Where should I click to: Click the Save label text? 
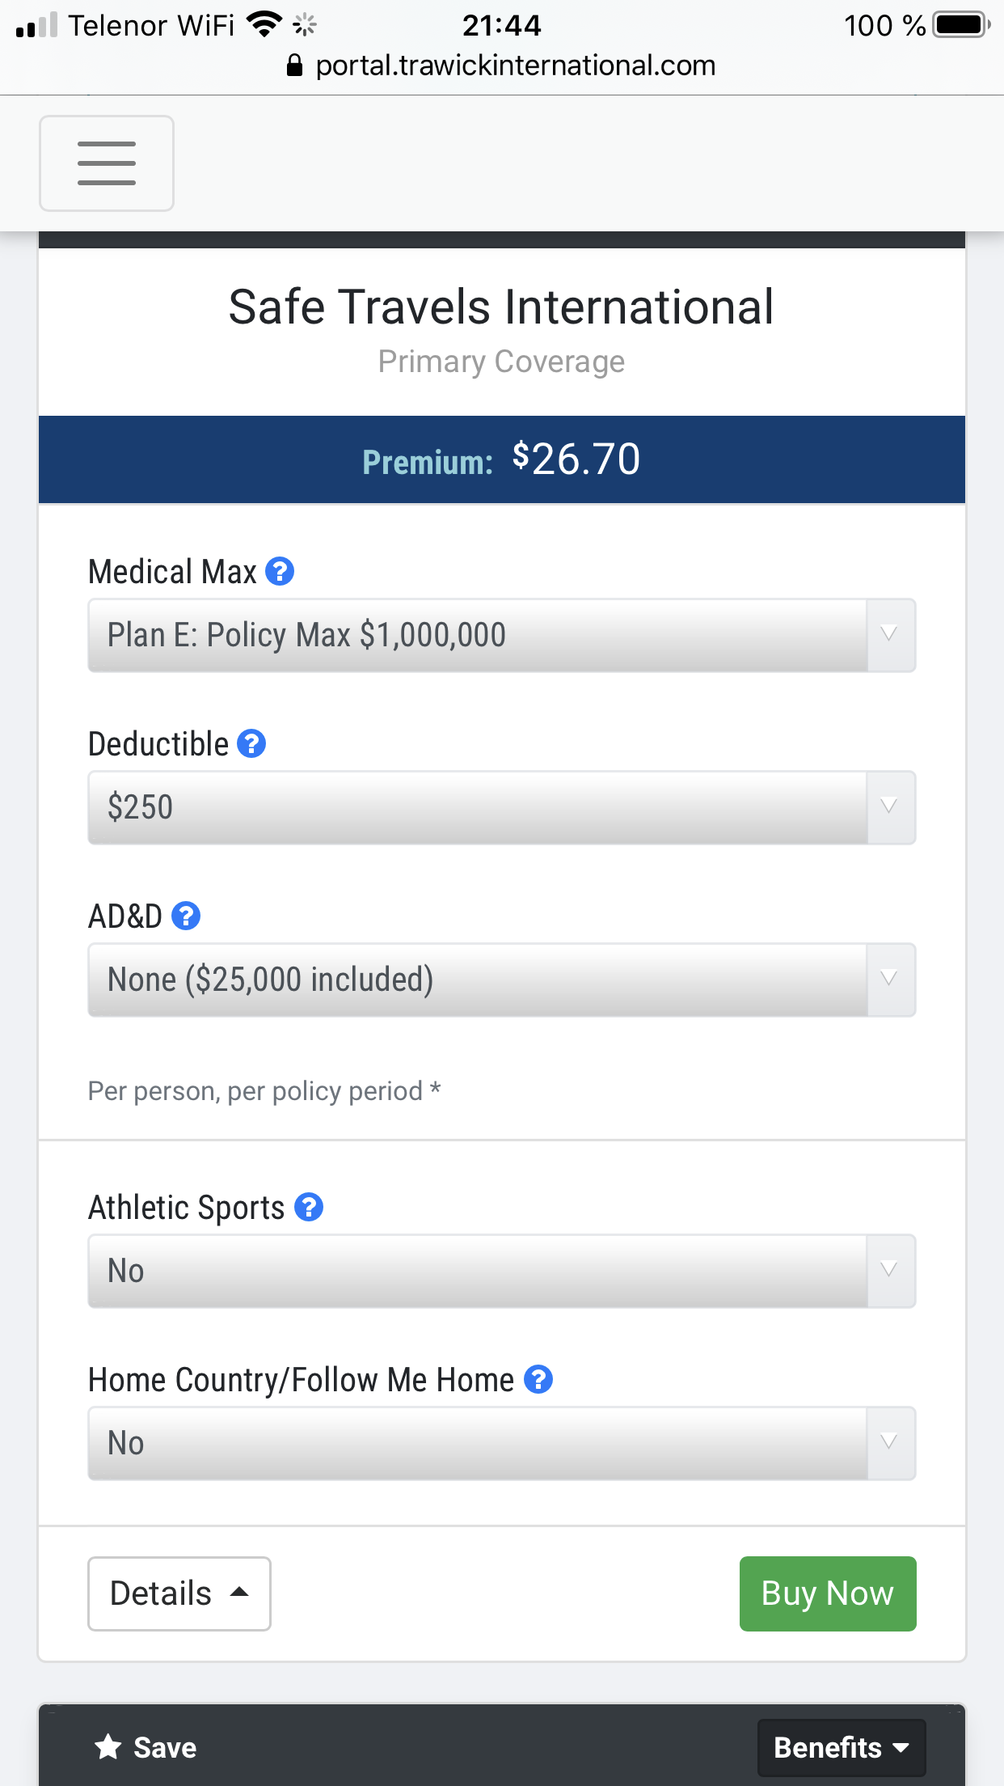tap(165, 1747)
